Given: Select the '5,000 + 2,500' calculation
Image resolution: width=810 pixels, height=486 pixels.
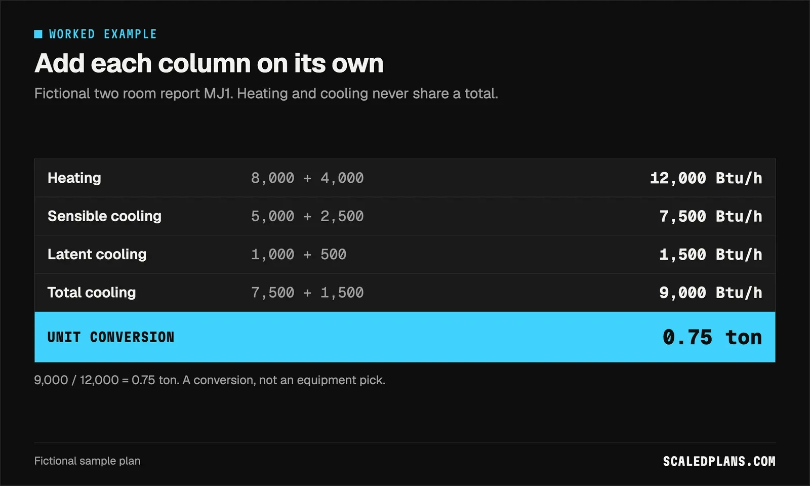Looking at the screenshot, I should tap(307, 216).
